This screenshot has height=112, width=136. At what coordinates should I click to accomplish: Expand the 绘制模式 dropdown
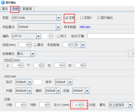[x=33, y=54]
